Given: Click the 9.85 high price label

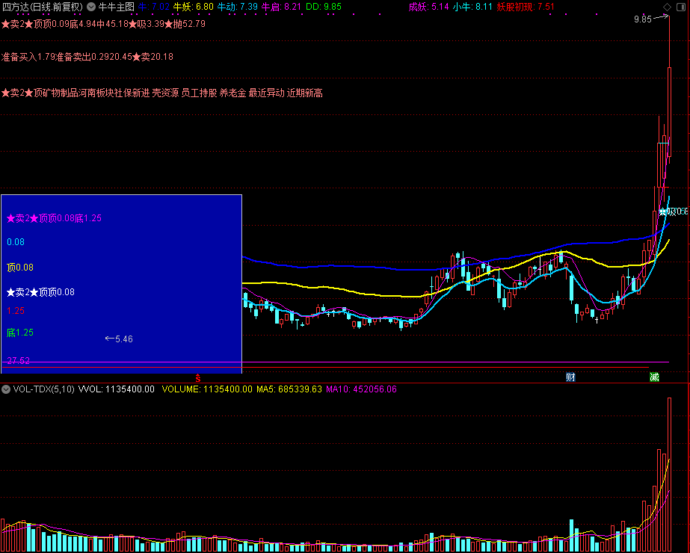Looking at the screenshot, I should point(642,19).
